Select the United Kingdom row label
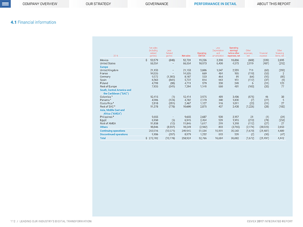Viewport: 303px width, 227px height. pyautogui.click(x=109, y=70)
